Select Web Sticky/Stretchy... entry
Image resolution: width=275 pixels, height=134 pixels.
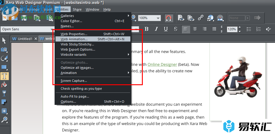[93, 44]
